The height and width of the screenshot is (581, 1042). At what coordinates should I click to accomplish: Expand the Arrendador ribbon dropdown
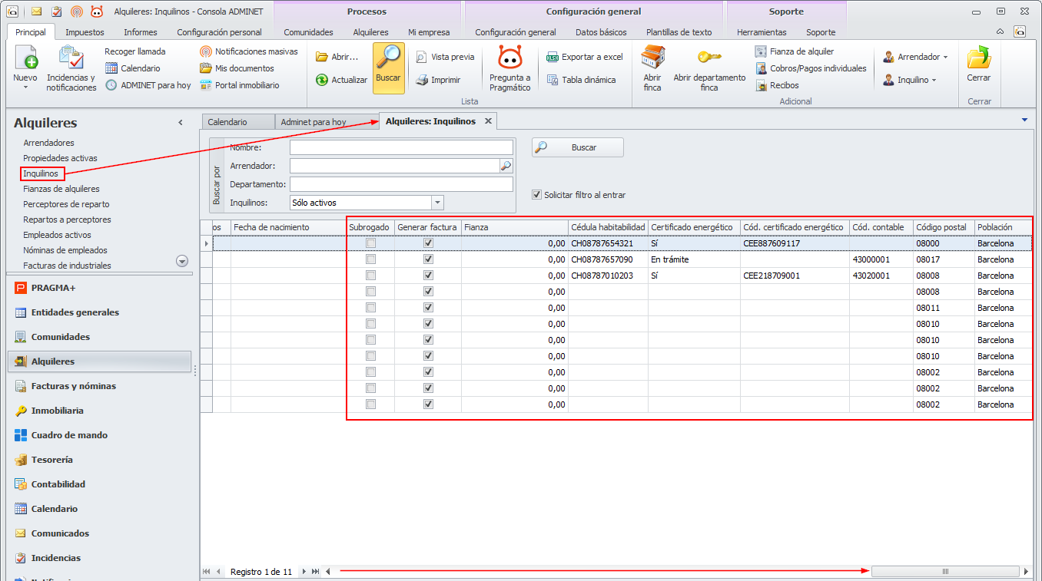tap(945, 57)
